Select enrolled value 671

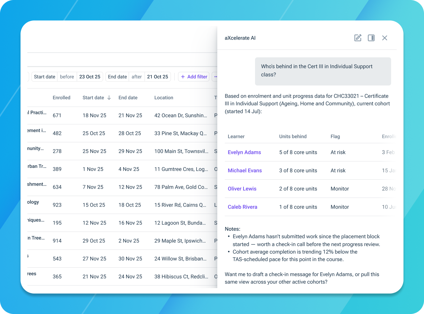[57, 115]
